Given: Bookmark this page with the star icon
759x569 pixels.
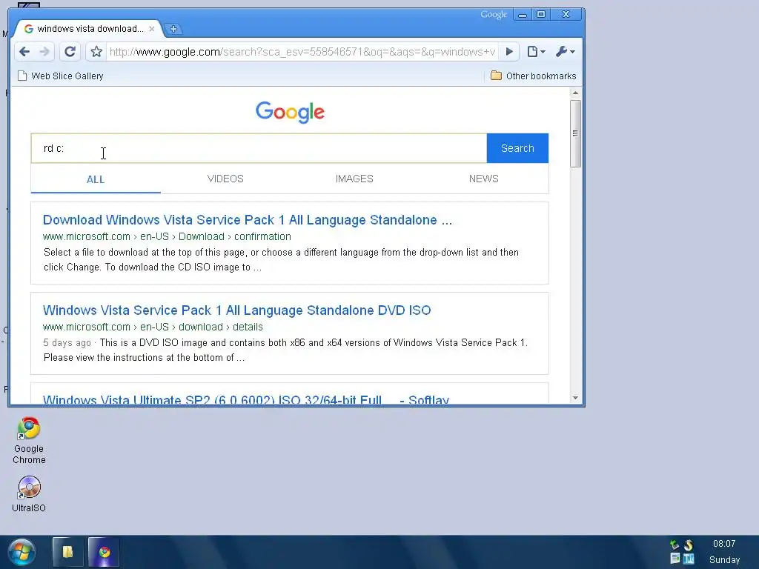Looking at the screenshot, I should pyautogui.click(x=96, y=52).
